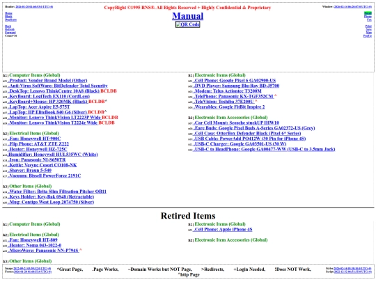This screenshot has height=282, width=376.
Task: Open USB-C Charger: Google GA03501-US
Action: pos(240,144)
